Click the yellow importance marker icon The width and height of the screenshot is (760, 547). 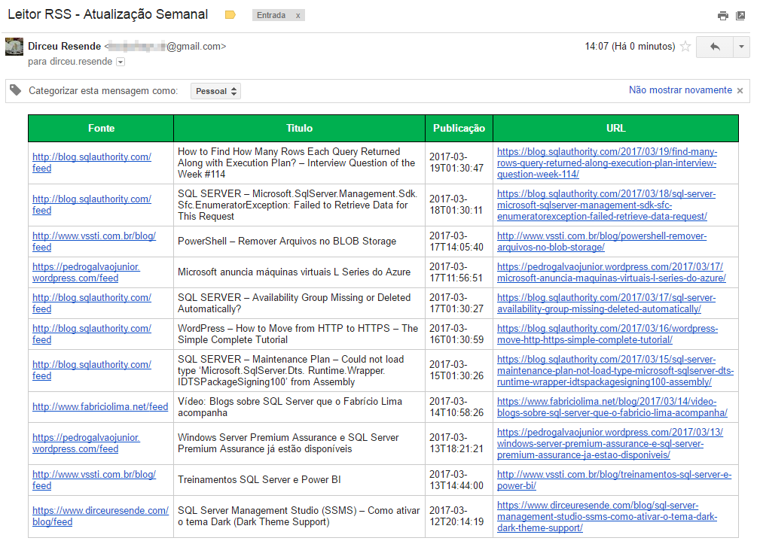pos(230,15)
